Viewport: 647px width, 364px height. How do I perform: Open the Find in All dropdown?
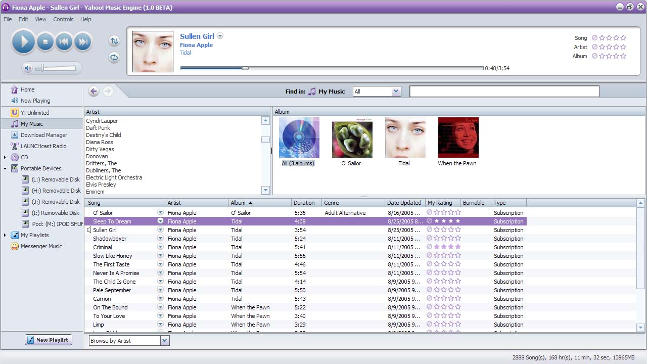pos(396,92)
